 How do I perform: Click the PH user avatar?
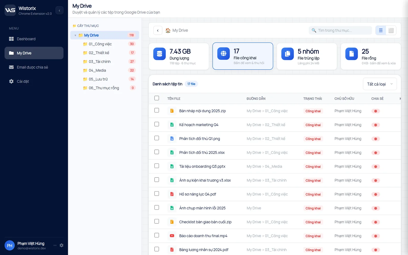click(x=9, y=246)
